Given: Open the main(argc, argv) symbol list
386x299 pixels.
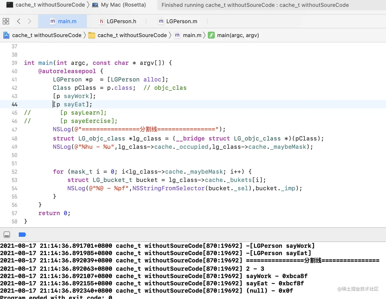Looking at the screenshot, I should [x=238, y=35].
